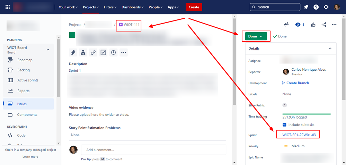Open the Projects dropdown menu
Screen dimensions: 346x165
coord(91,7)
